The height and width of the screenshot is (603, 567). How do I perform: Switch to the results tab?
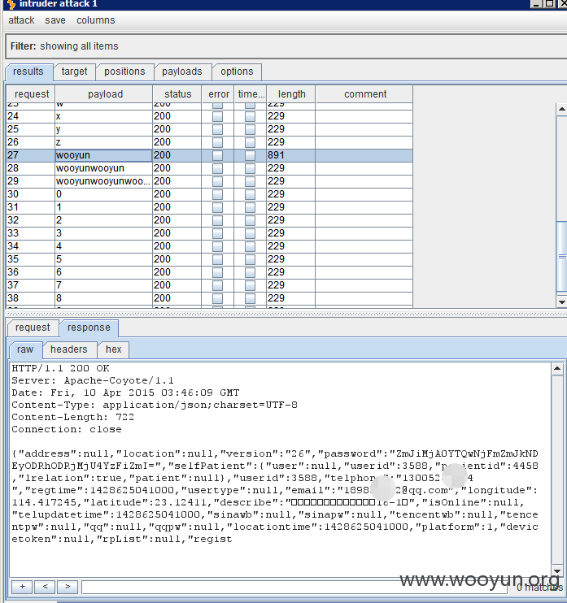(x=28, y=72)
